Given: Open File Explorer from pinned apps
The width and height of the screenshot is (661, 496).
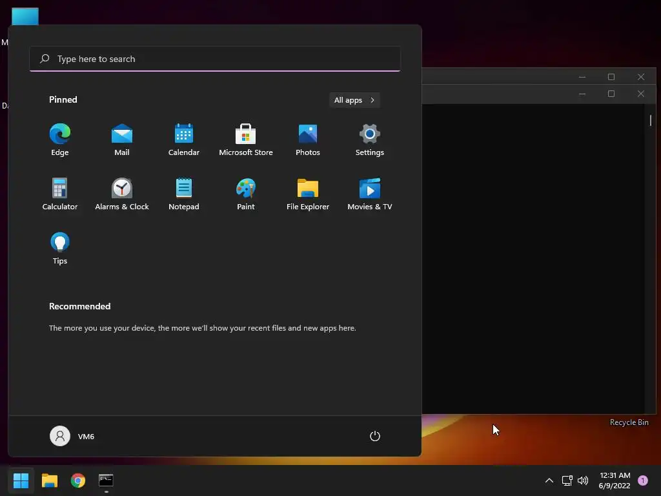Looking at the screenshot, I should pyautogui.click(x=308, y=194).
